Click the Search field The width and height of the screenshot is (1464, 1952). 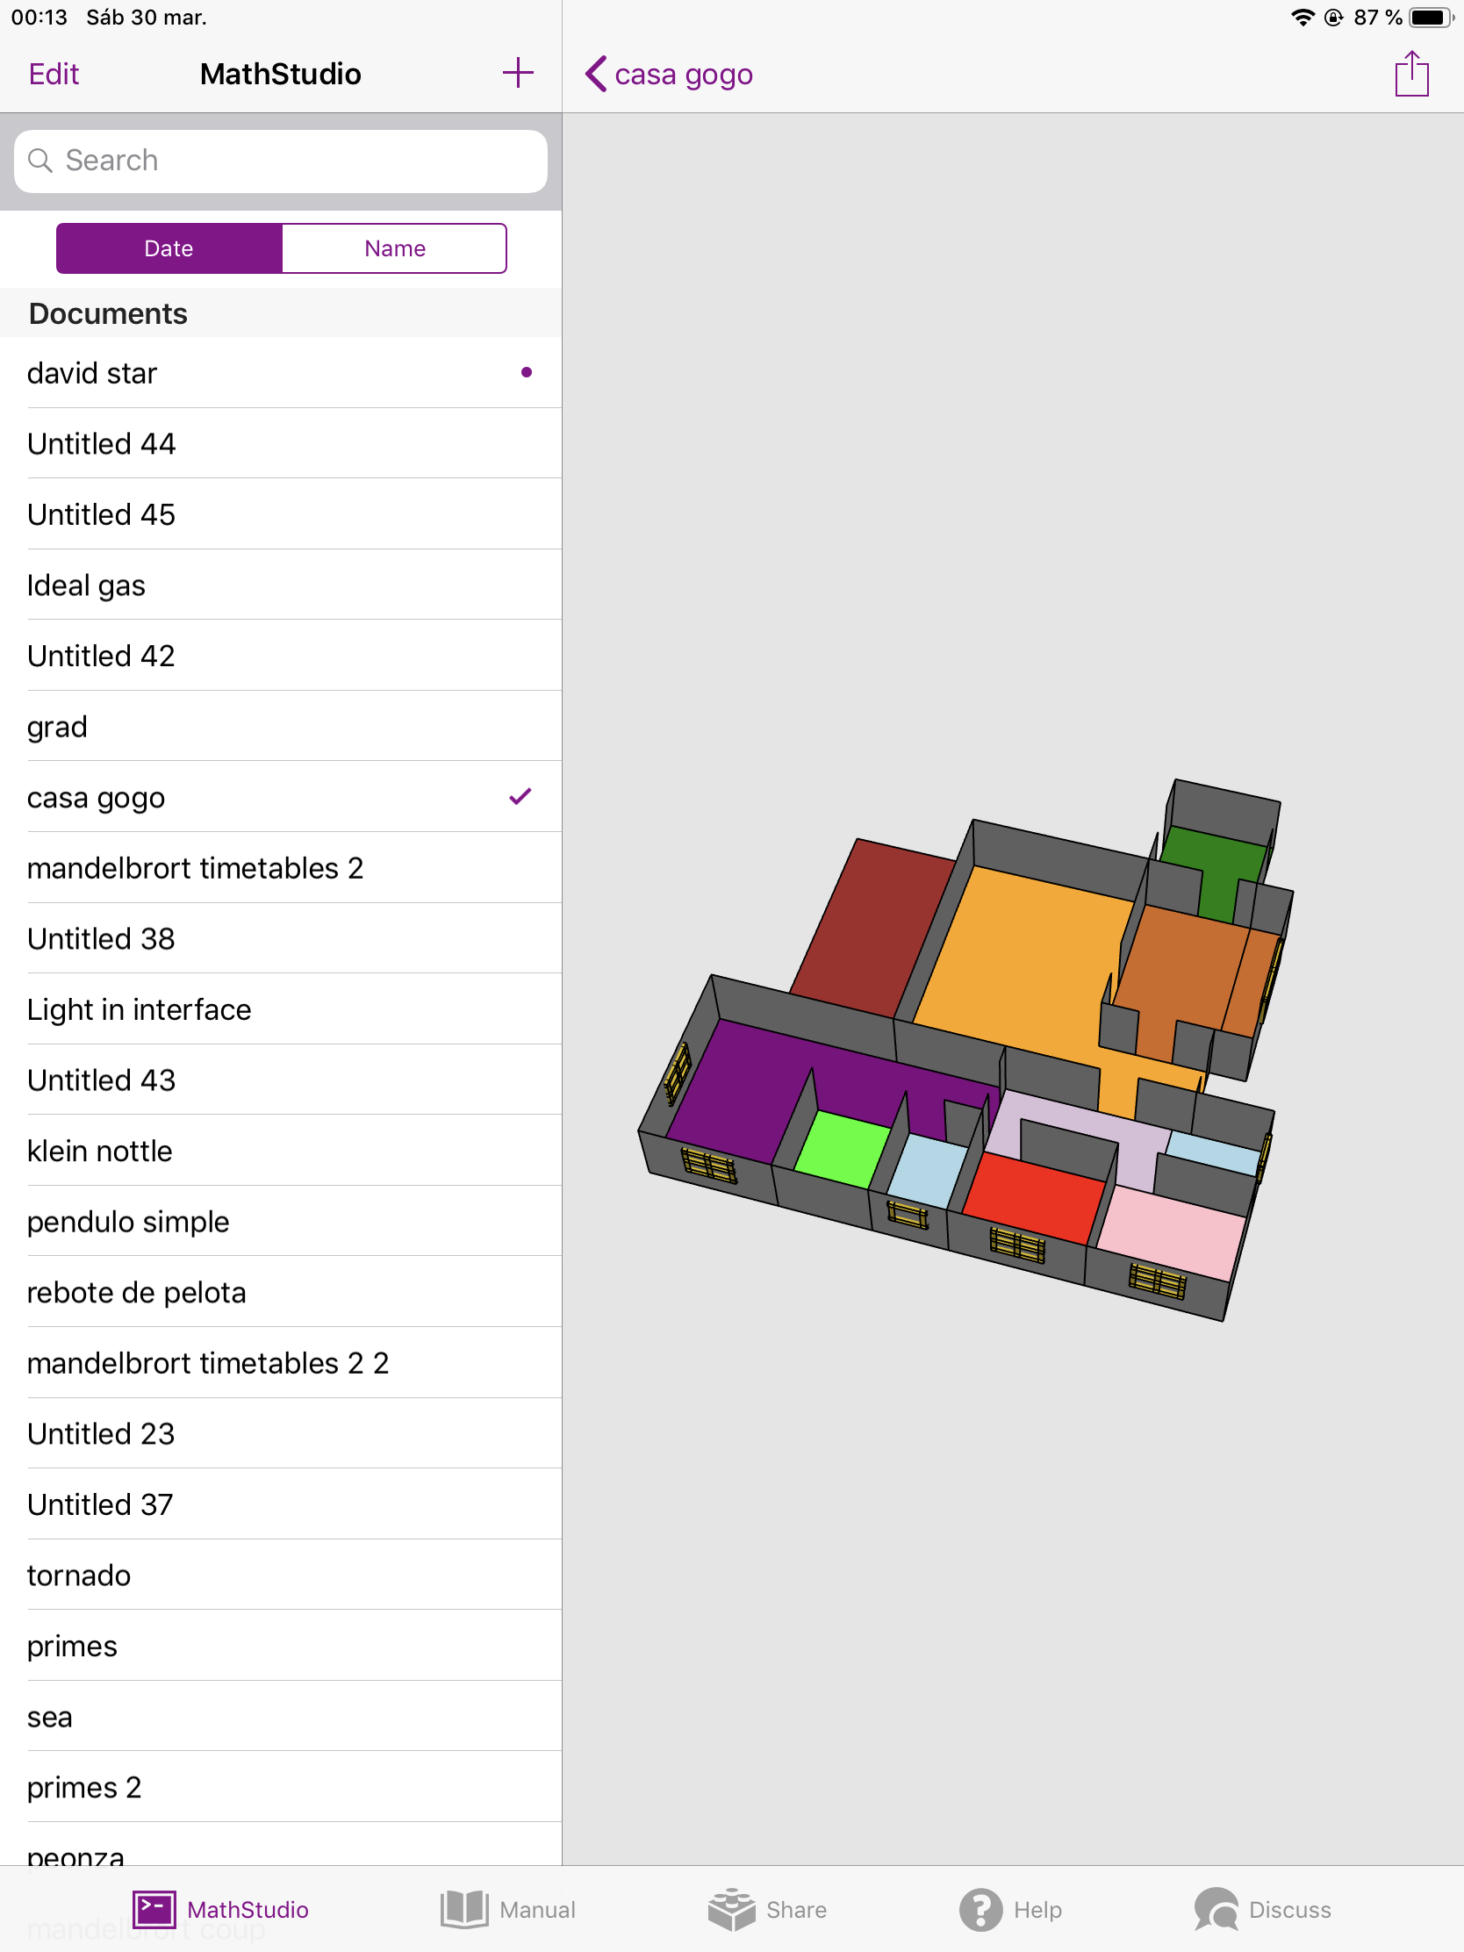point(281,161)
